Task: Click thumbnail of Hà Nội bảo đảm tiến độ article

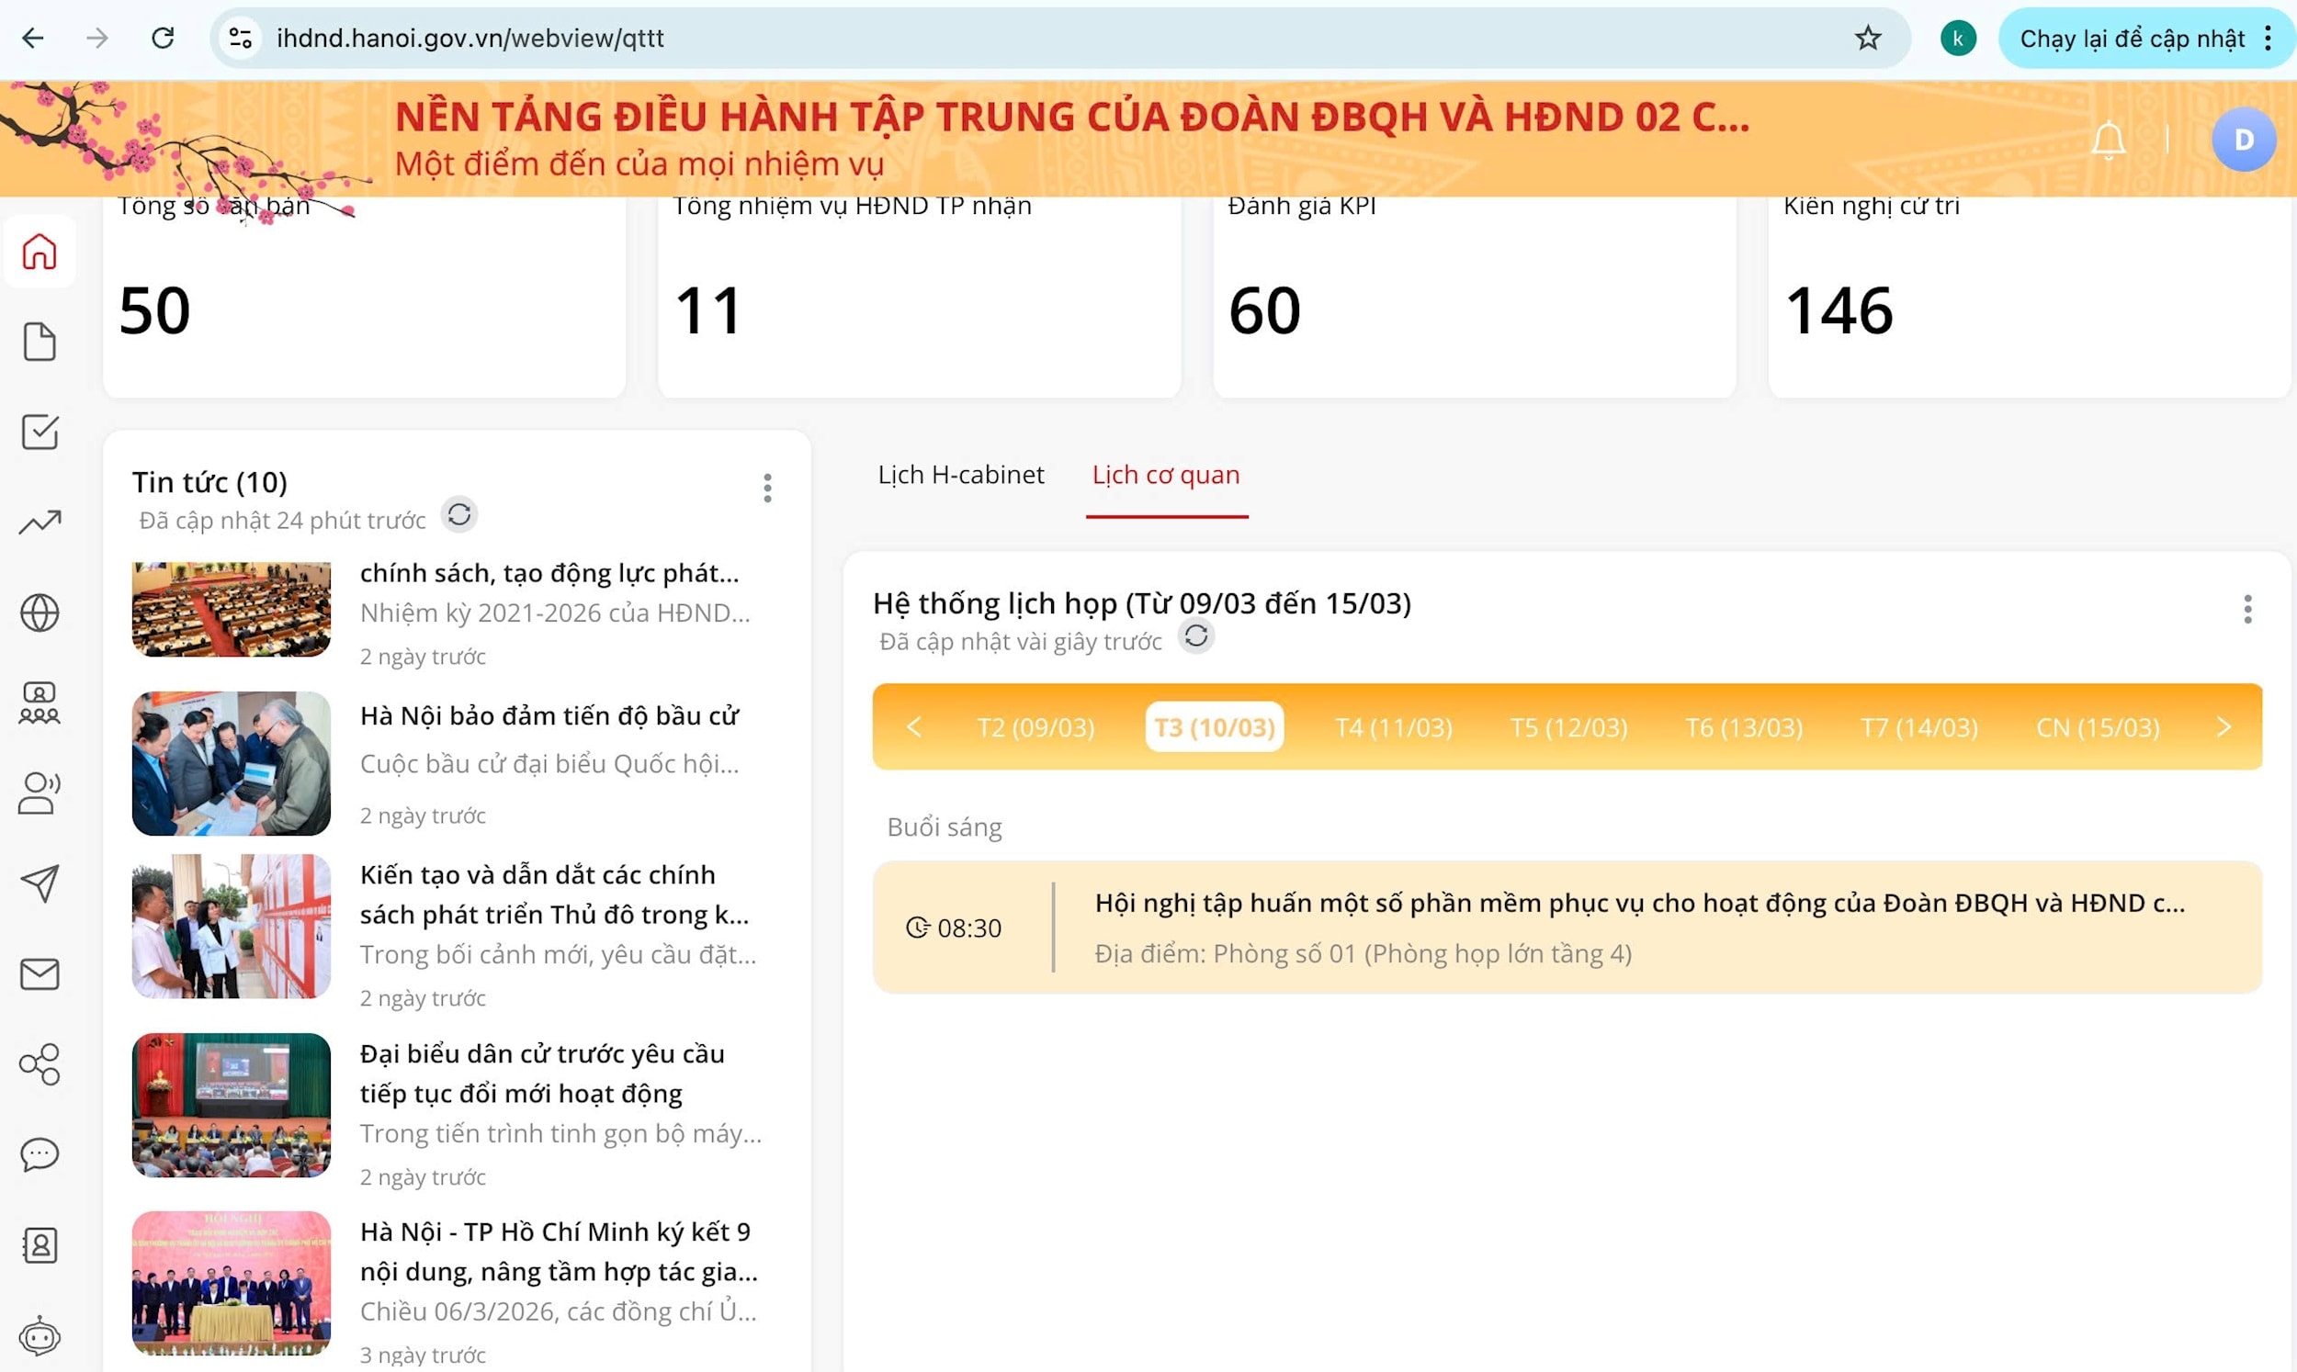Action: 232,764
